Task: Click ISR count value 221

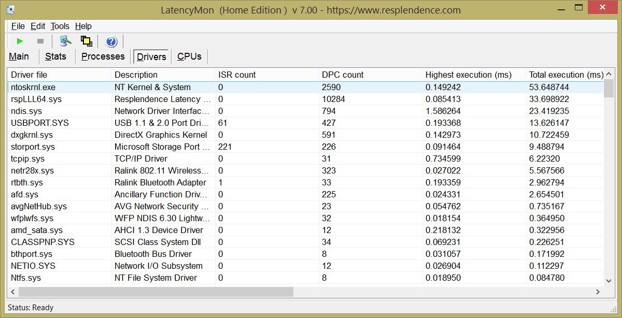Action: click(x=225, y=147)
